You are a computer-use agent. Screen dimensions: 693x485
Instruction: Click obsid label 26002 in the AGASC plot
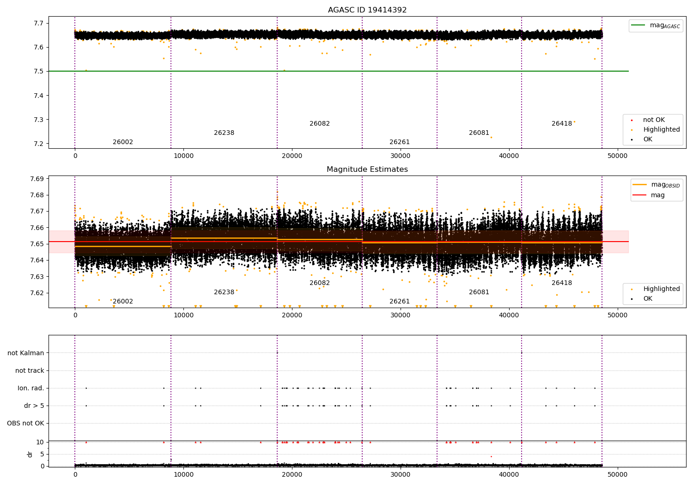point(123,142)
